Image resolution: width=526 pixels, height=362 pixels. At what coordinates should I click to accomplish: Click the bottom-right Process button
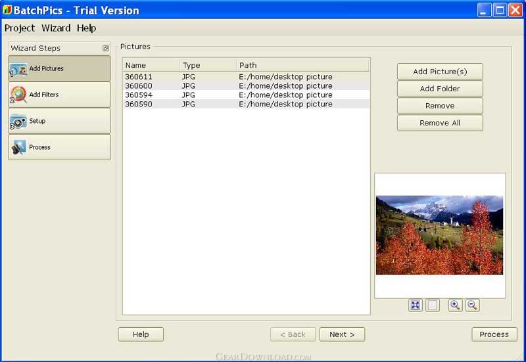tap(494, 334)
